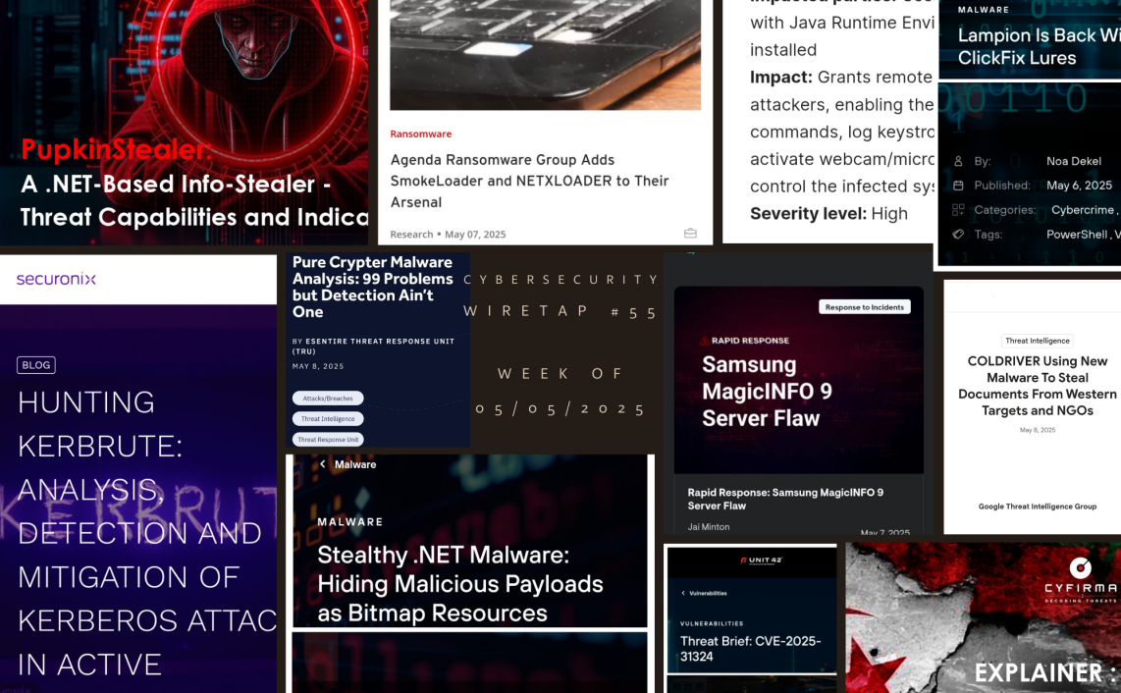Viewport: 1121px width, 693px height.
Task: Click the MALWARE label above Stealthy .NET
Action: (x=349, y=522)
